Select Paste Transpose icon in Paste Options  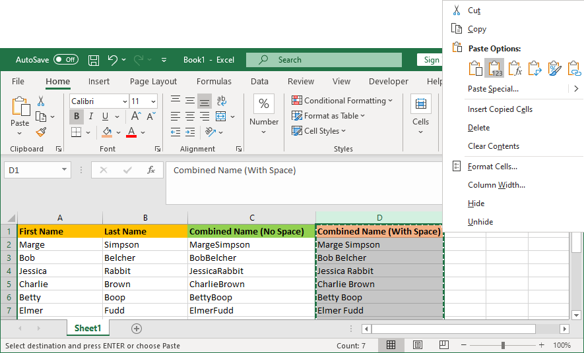click(x=535, y=68)
